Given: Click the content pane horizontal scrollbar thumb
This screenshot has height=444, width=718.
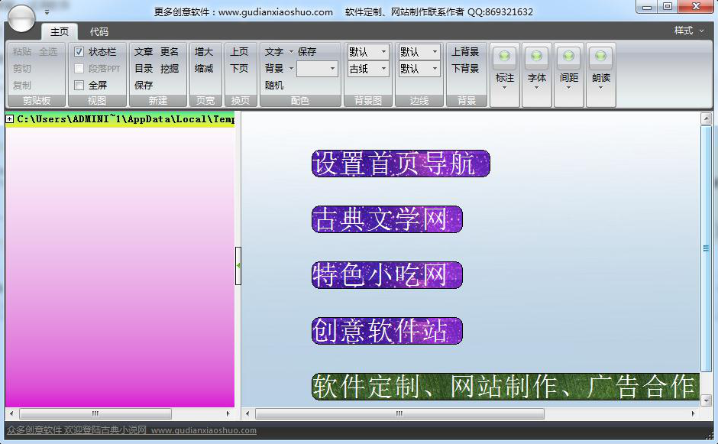Looking at the screenshot, I should (x=399, y=413).
